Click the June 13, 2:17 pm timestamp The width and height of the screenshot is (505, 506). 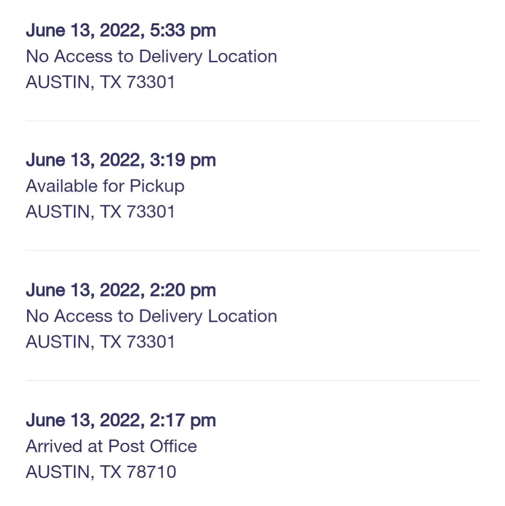tap(121, 420)
